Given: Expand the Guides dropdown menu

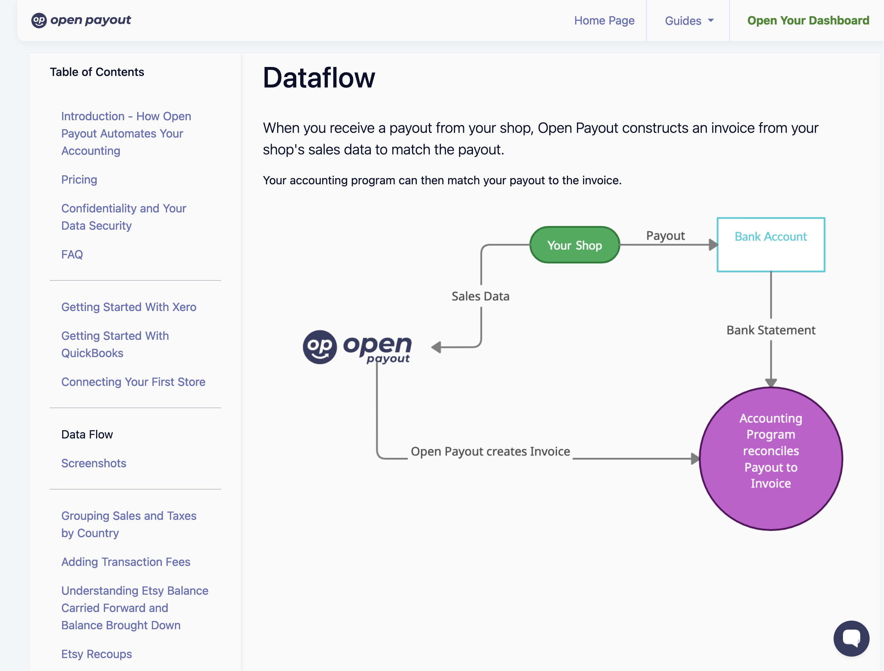Looking at the screenshot, I should 689,21.
